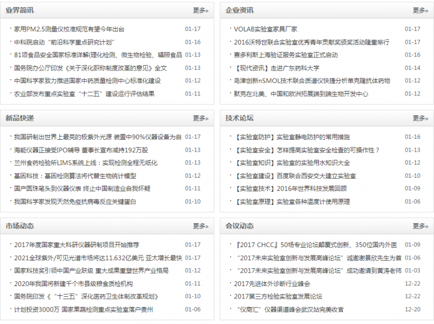Click 技术论坛 section heading
Image resolution: width=434 pixels, height=324 pixels.
point(239,118)
